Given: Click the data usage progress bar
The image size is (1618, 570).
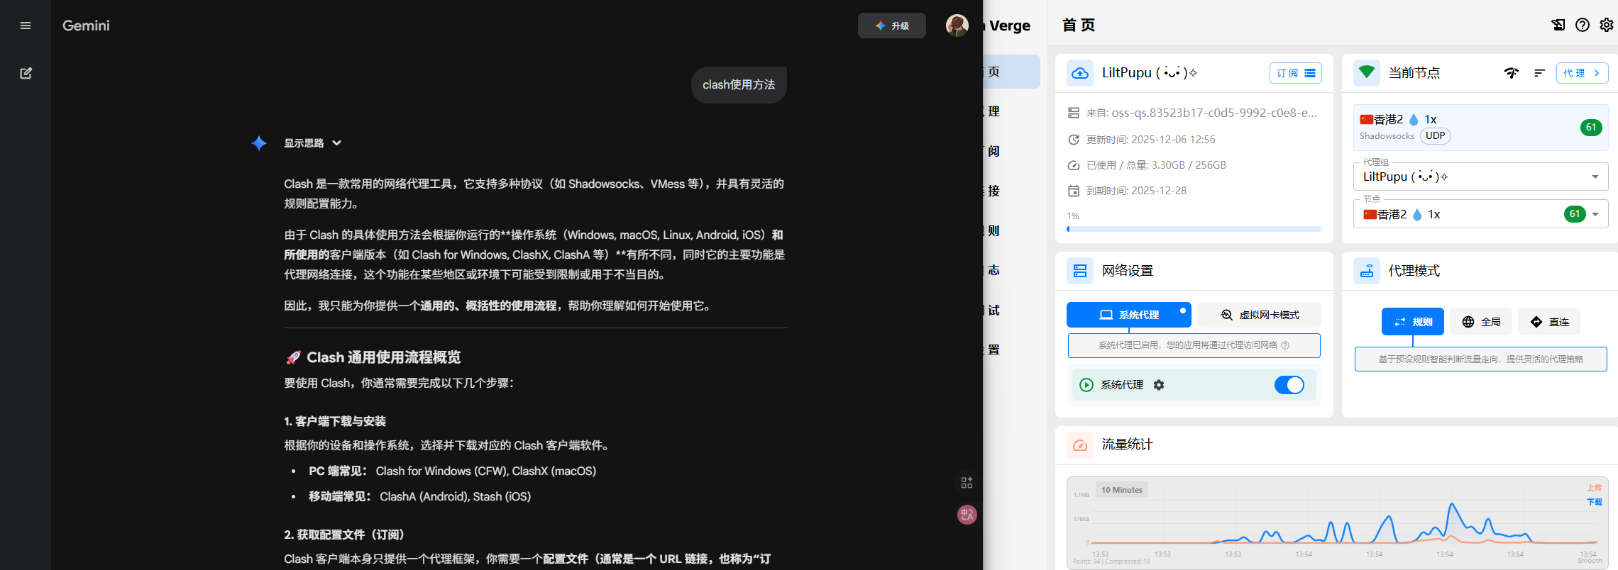Looking at the screenshot, I should click(x=1194, y=229).
